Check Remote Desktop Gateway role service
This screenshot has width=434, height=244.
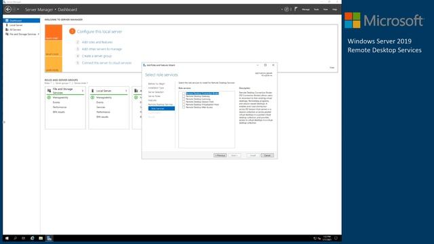(184, 96)
